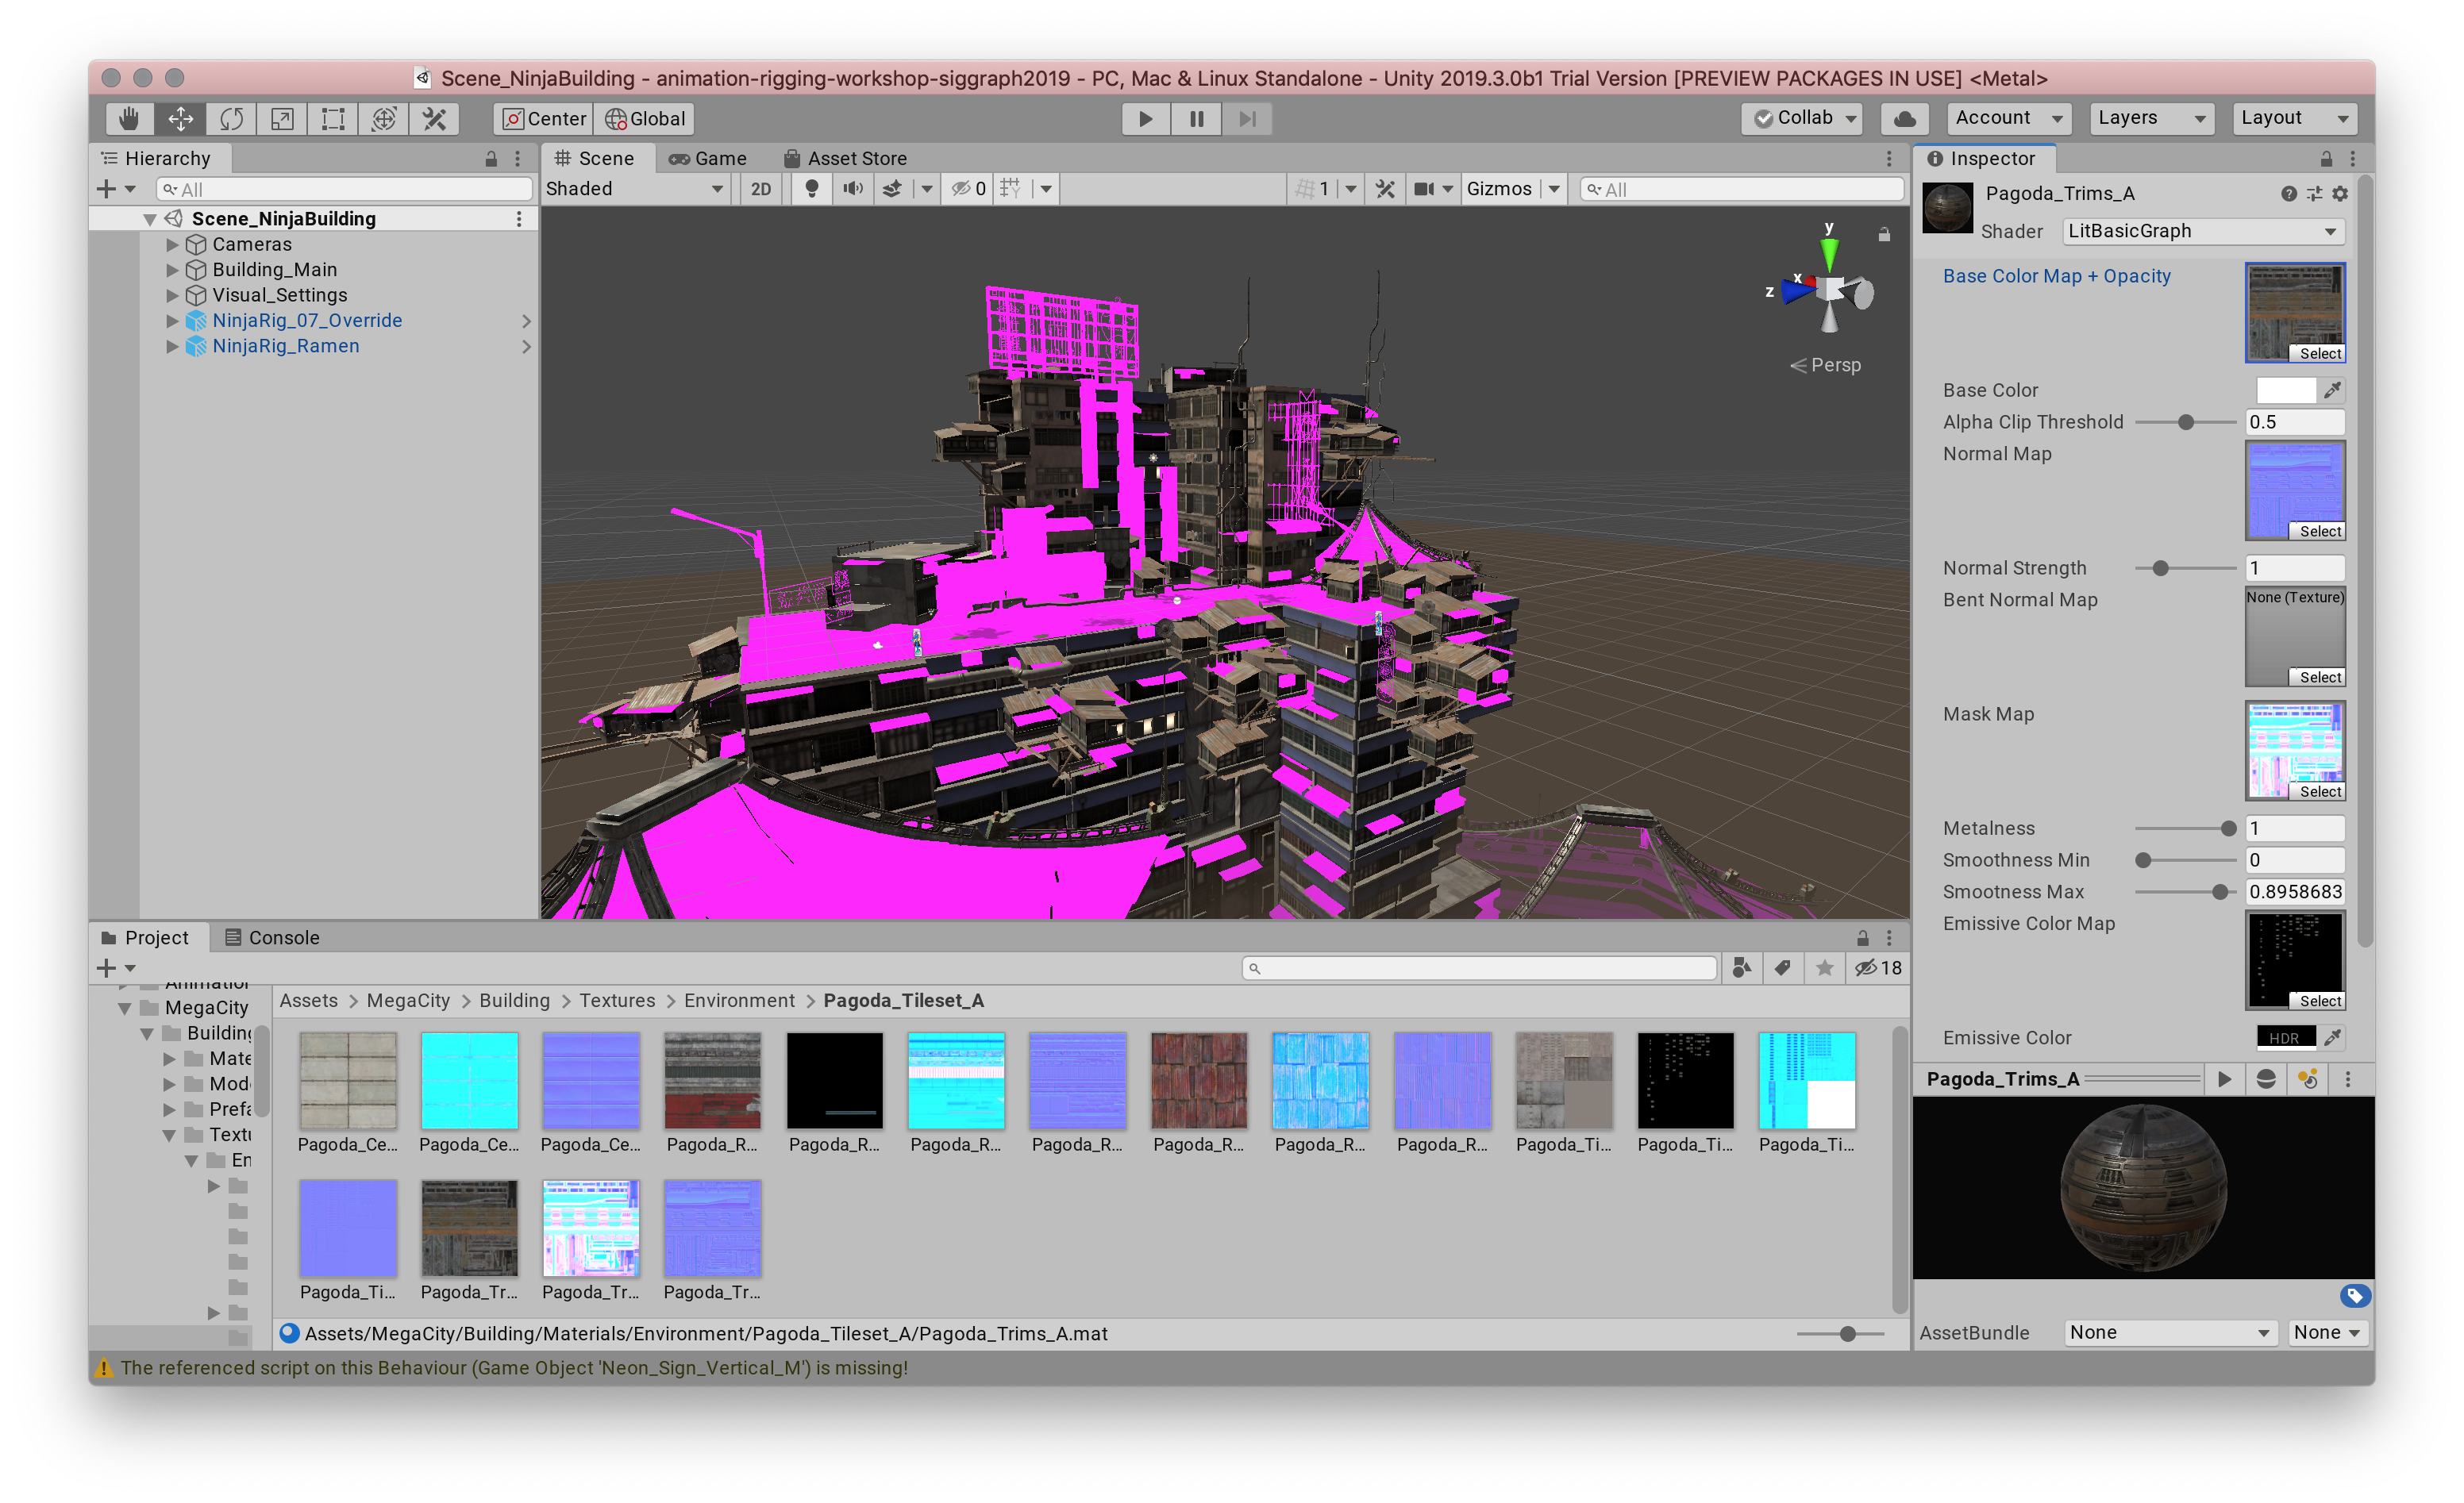Select the Rect transform tool

click(x=333, y=119)
